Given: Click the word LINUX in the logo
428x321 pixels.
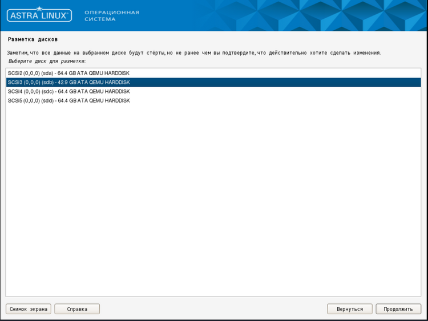Looking at the screenshot, I should point(56,16).
